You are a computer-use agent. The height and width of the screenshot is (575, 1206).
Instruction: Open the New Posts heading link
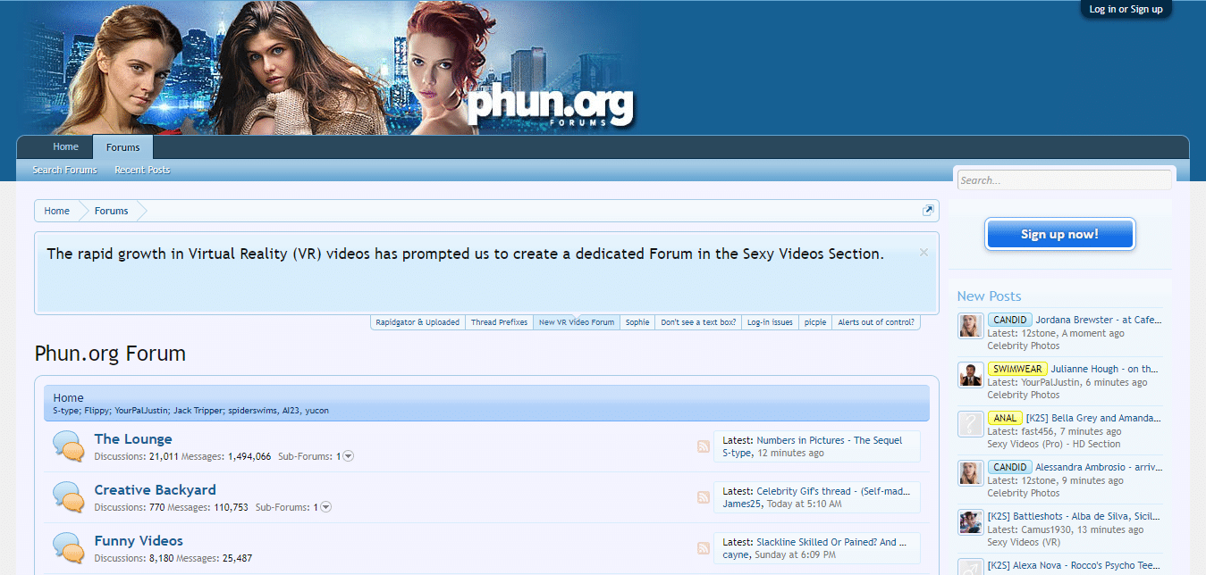[x=989, y=296]
